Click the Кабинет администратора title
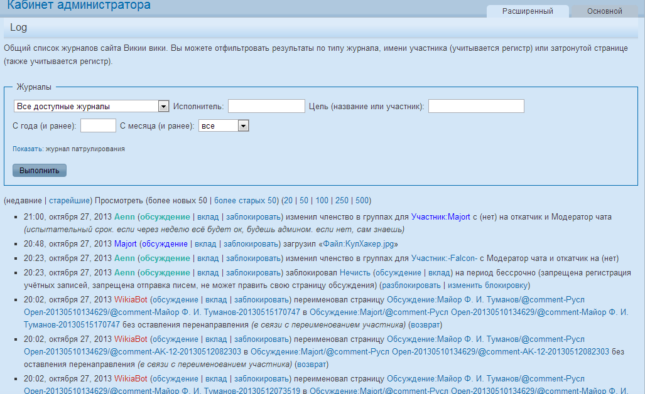This screenshot has height=394, width=645. point(79,6)
